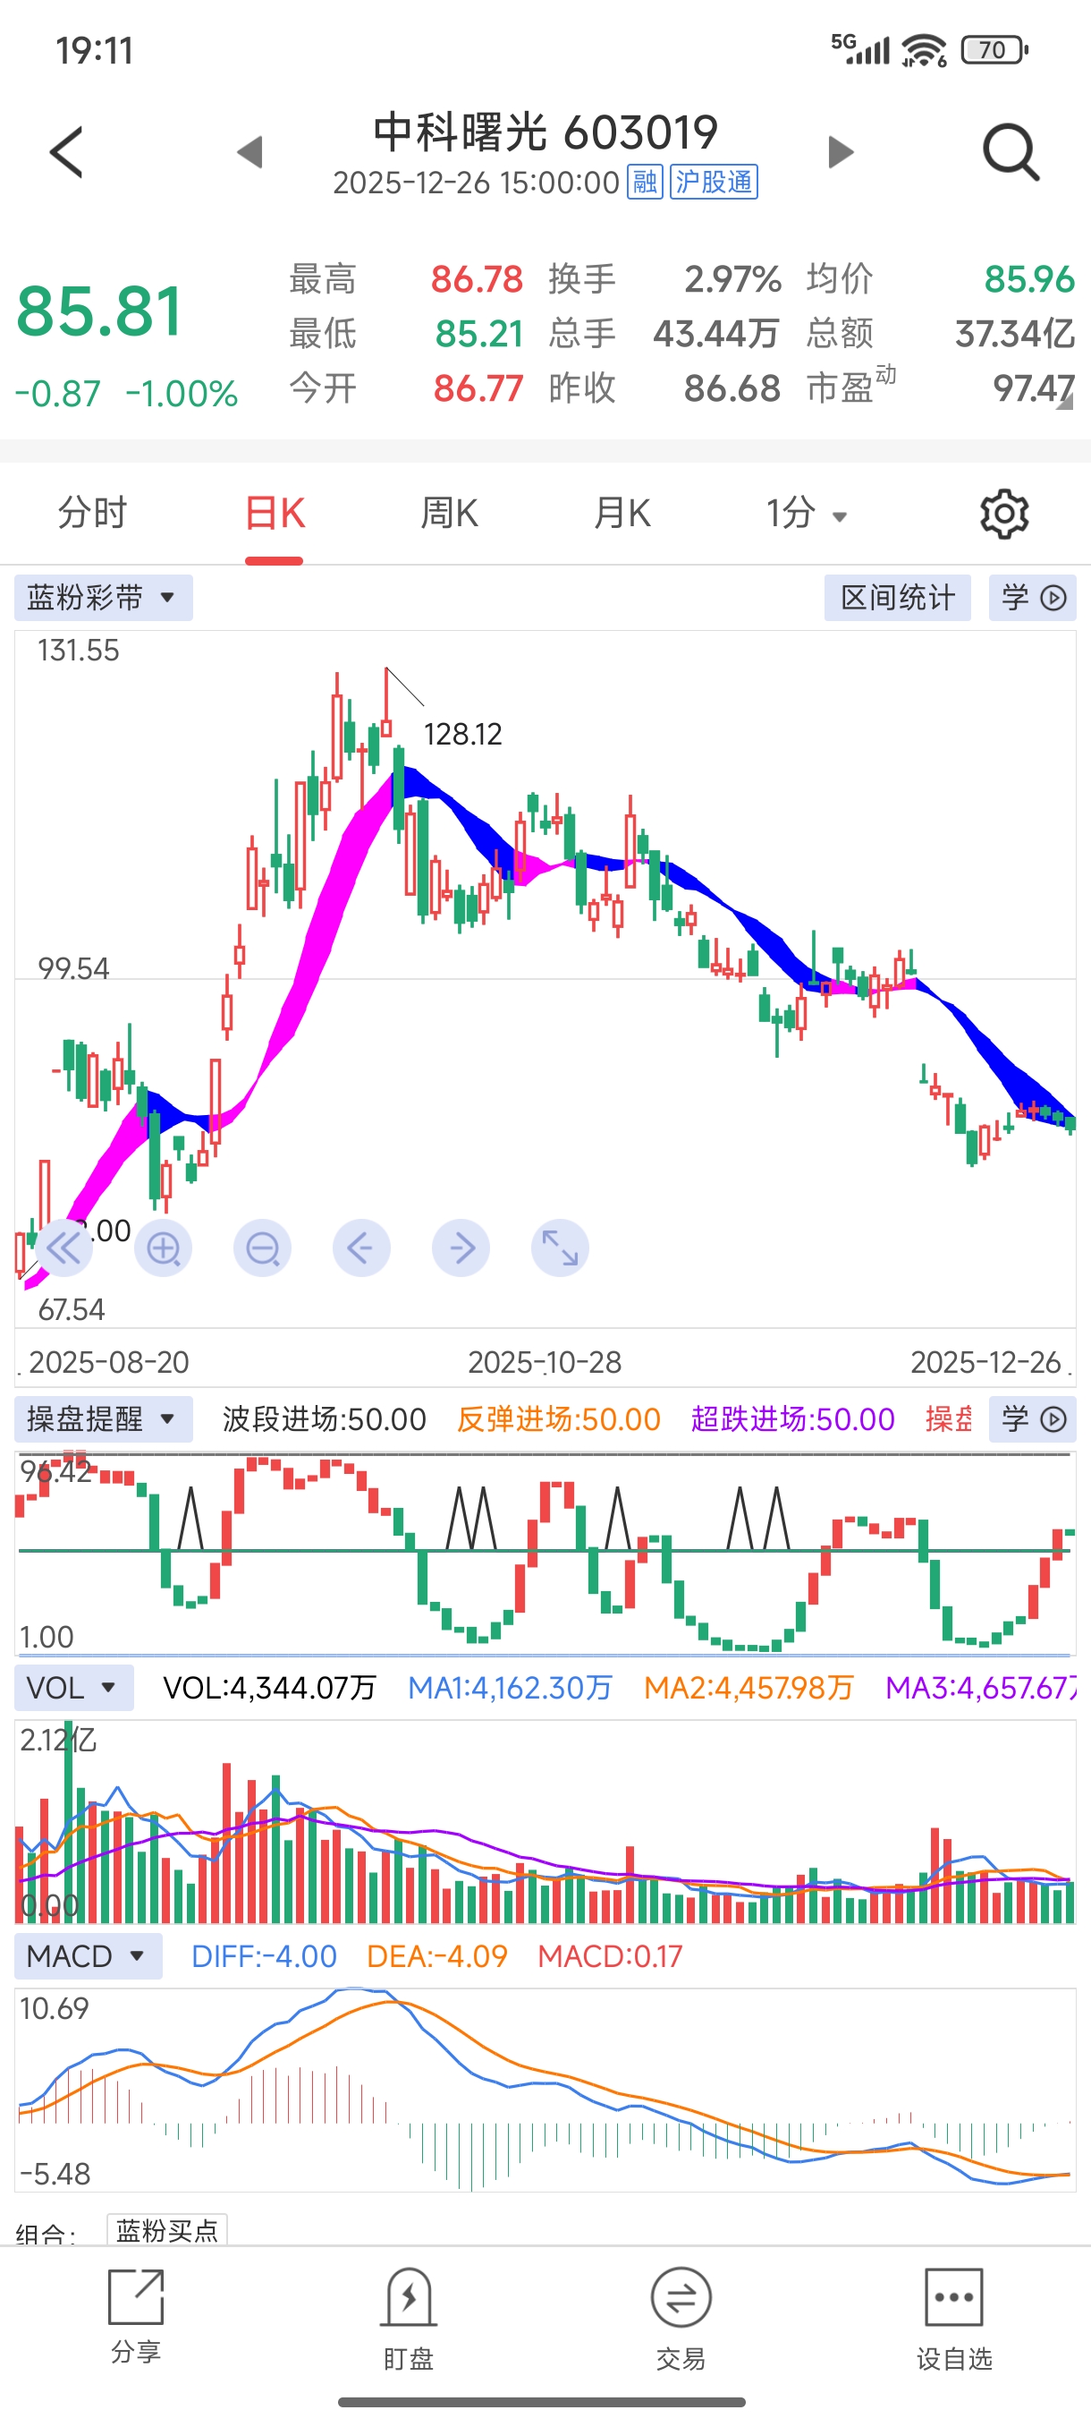Screen dimensions: 1091x2427
Task: Tap the 市盈 value 97.47
Action: click(1034, 389)
